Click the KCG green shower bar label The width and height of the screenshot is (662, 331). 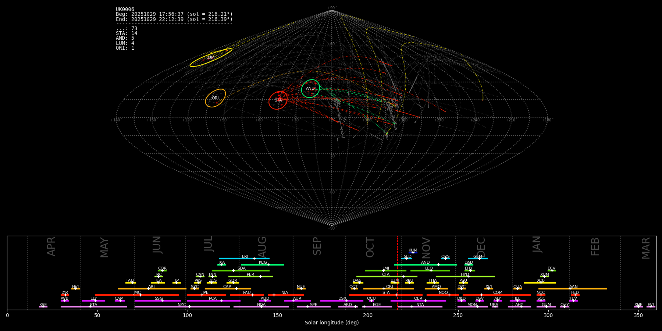coord(263,263)
